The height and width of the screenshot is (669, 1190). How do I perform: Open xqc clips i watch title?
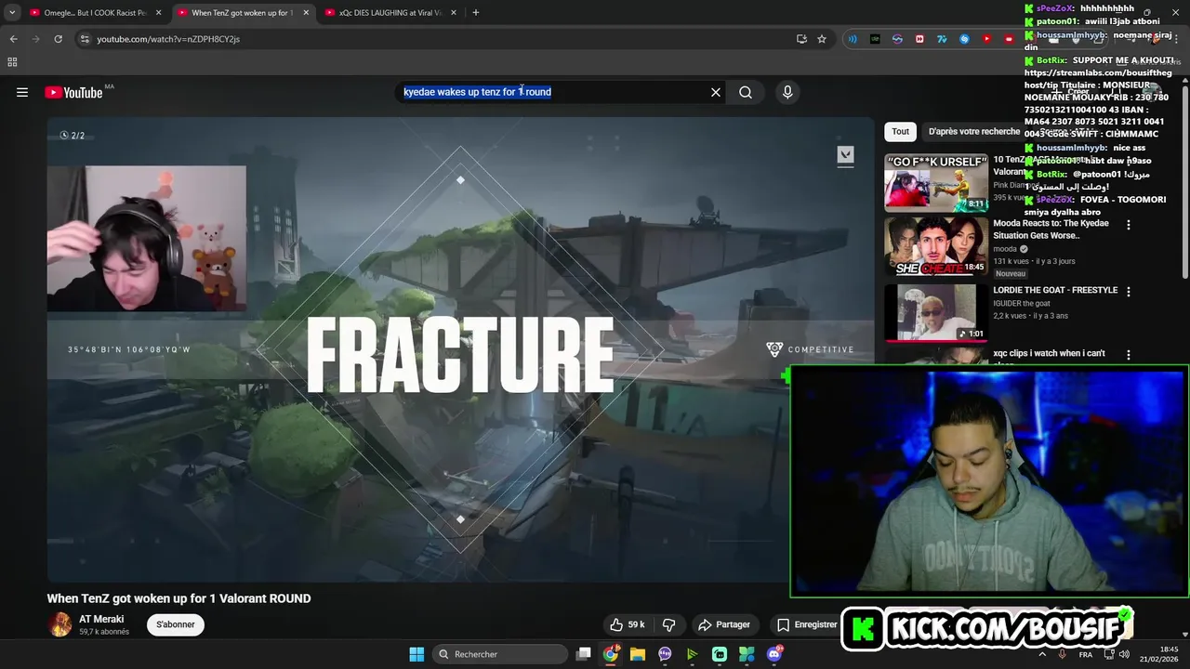(x=1049, y=354)
